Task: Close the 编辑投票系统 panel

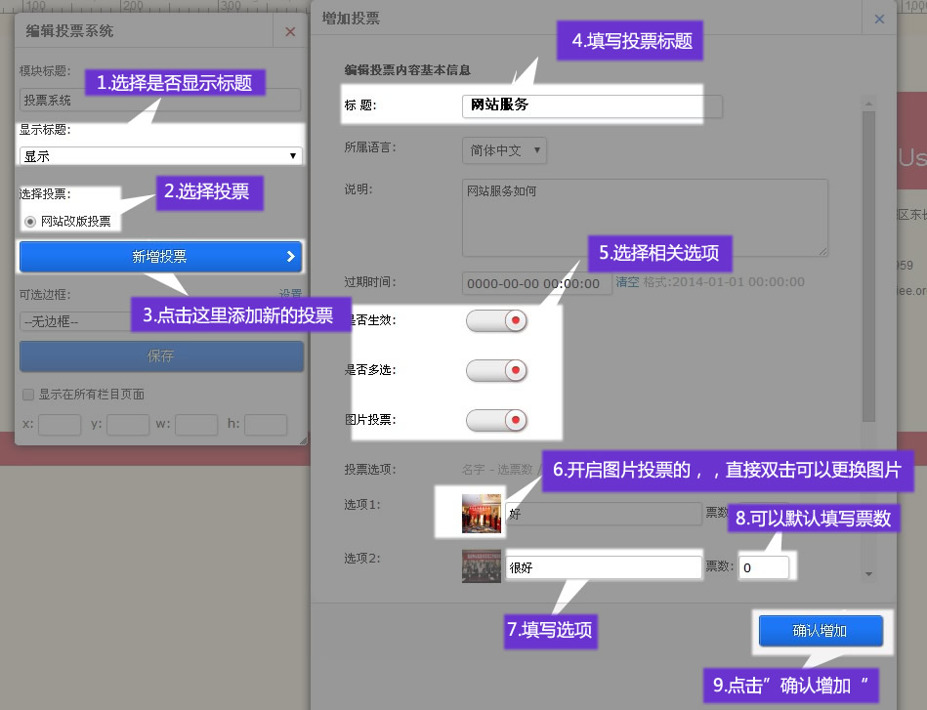Action: [x=290, y=31]
